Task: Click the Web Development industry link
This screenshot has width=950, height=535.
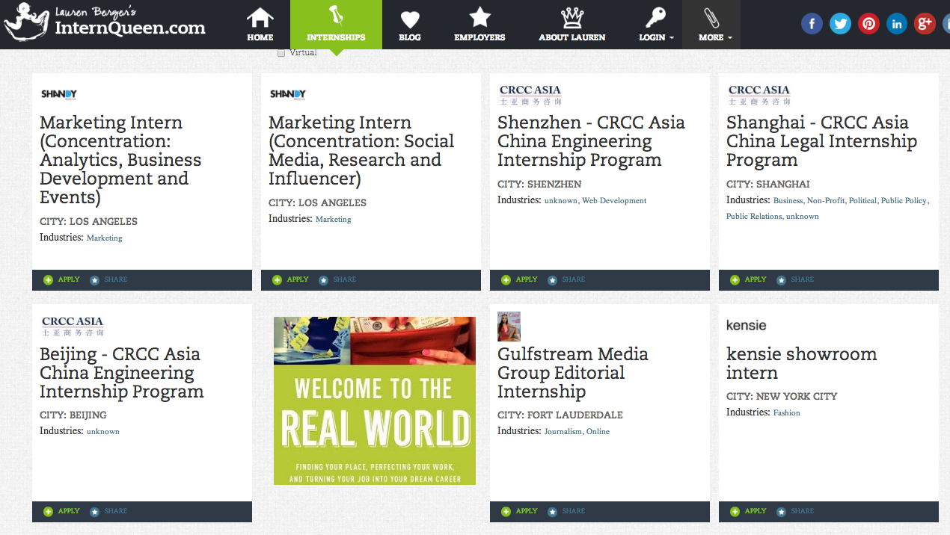Action: pos(614,201)
